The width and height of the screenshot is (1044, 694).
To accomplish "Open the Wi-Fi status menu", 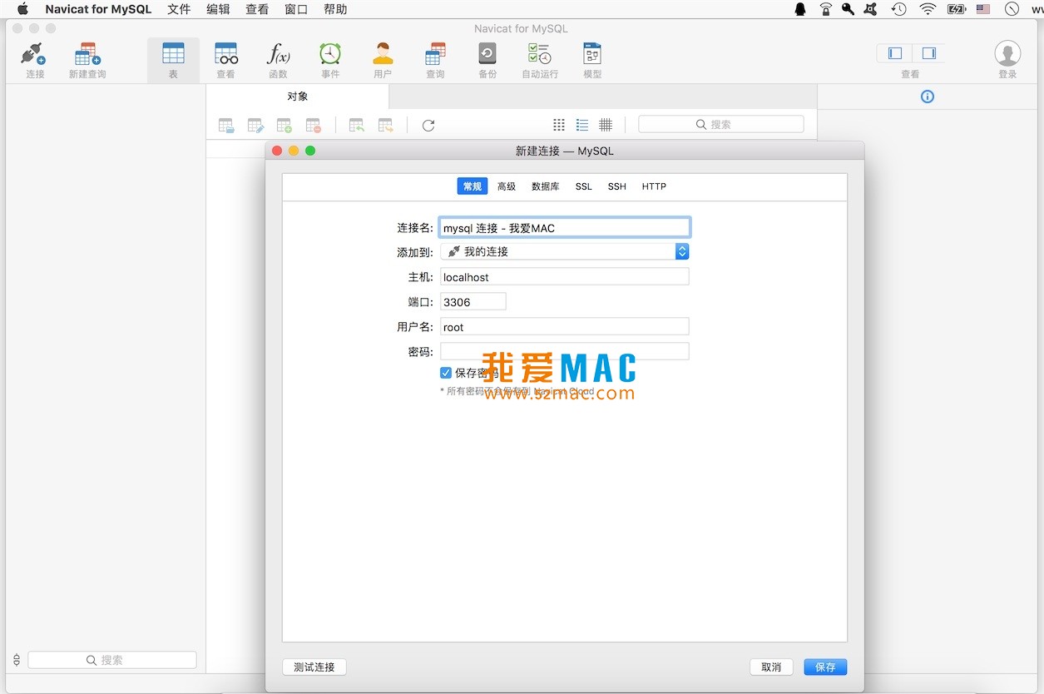I will coord(928,9).
